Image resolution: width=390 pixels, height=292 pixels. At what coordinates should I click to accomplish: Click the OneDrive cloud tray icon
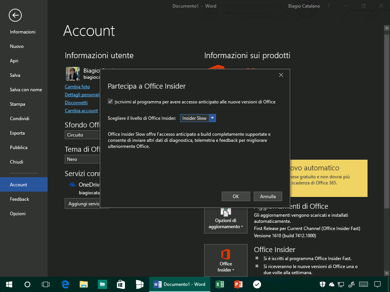(x=332, y=284)
